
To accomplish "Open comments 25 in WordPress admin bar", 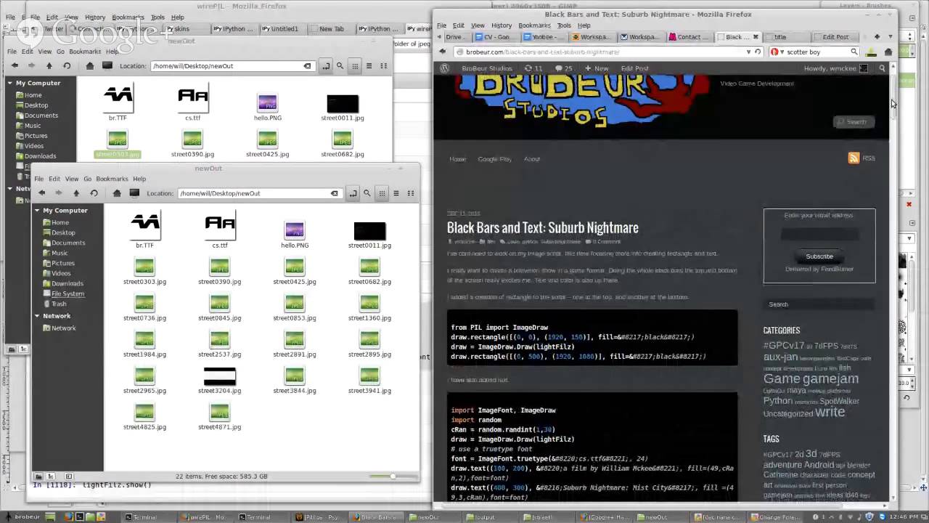I will point(563,68).
